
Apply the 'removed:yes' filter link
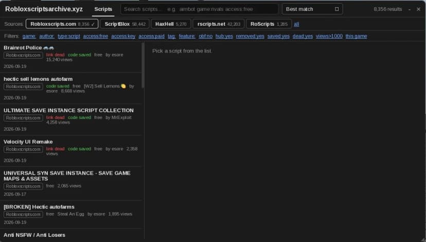[250, 36]
